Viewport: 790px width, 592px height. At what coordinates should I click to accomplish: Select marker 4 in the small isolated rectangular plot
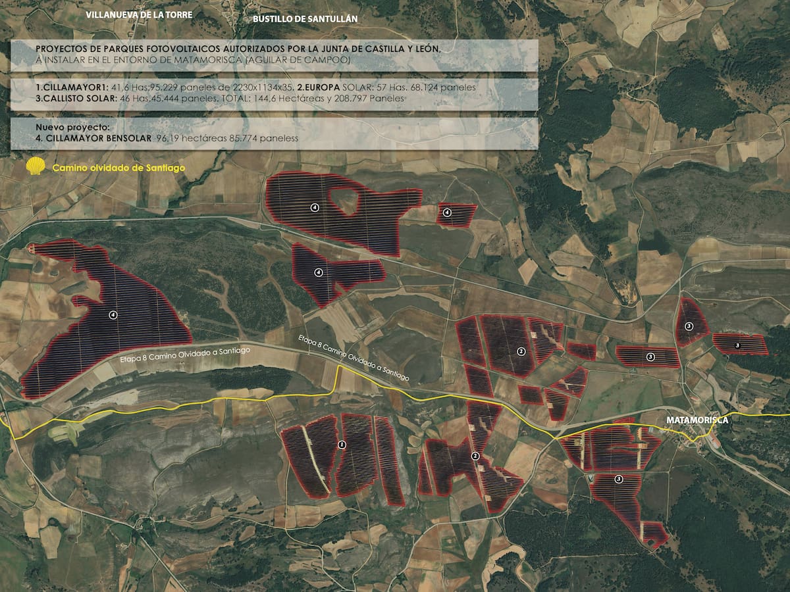447,212
